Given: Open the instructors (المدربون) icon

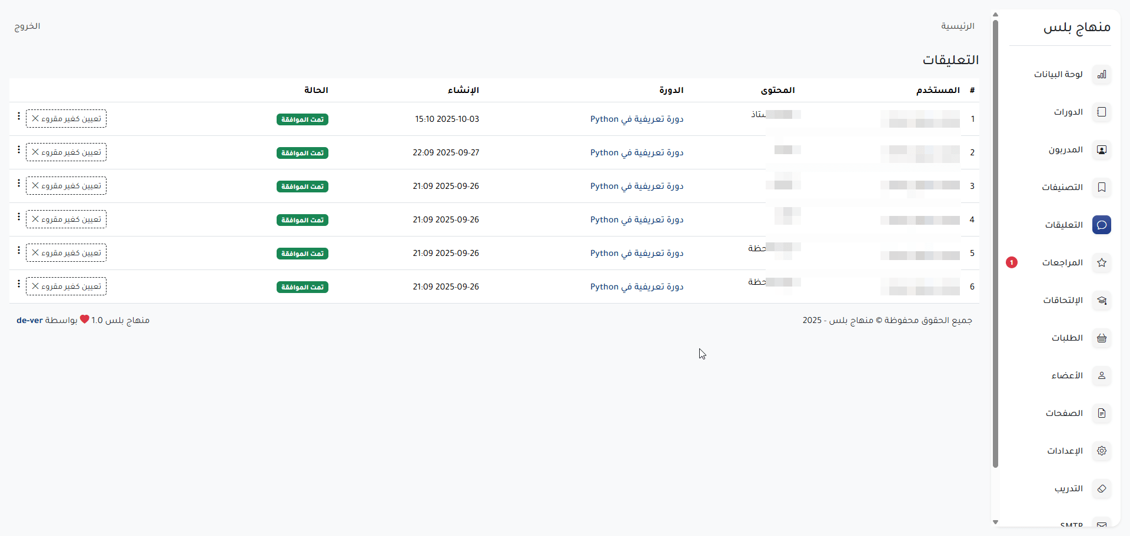Looking at the screenshot, I should coord(1101,149).
